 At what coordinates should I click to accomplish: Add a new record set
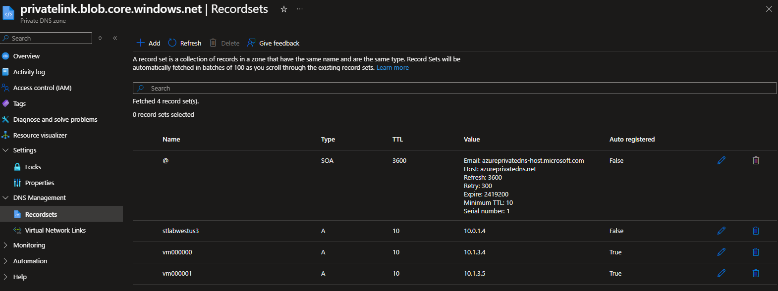[148, 43]
